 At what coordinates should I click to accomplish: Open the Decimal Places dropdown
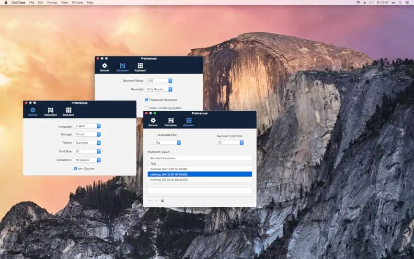[x=159, y=81]
